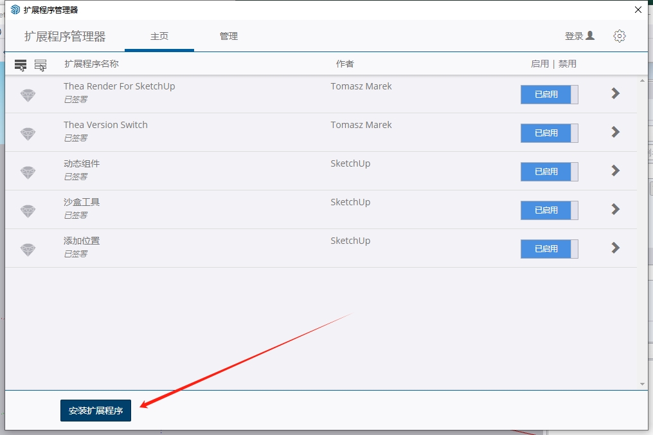This screenshot has width=653, height=435.
Task: Click the 扩展程序名称 column header
Action: tap(92, 64)
